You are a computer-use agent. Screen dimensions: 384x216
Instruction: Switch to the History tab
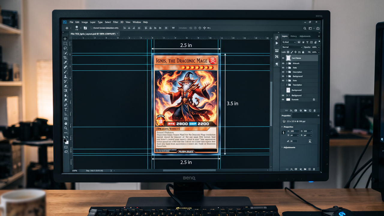click(293, 36)
